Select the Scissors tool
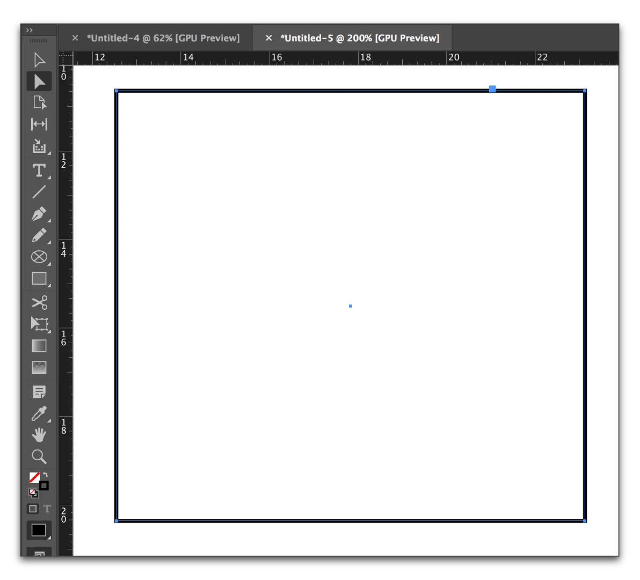 point(39,302)
